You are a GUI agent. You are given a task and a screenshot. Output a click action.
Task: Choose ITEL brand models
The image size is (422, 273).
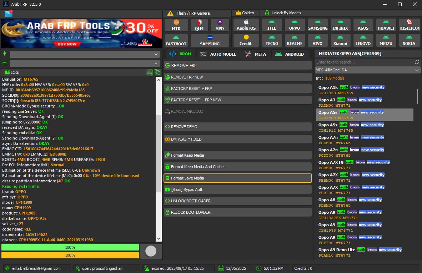click(272, 25)
